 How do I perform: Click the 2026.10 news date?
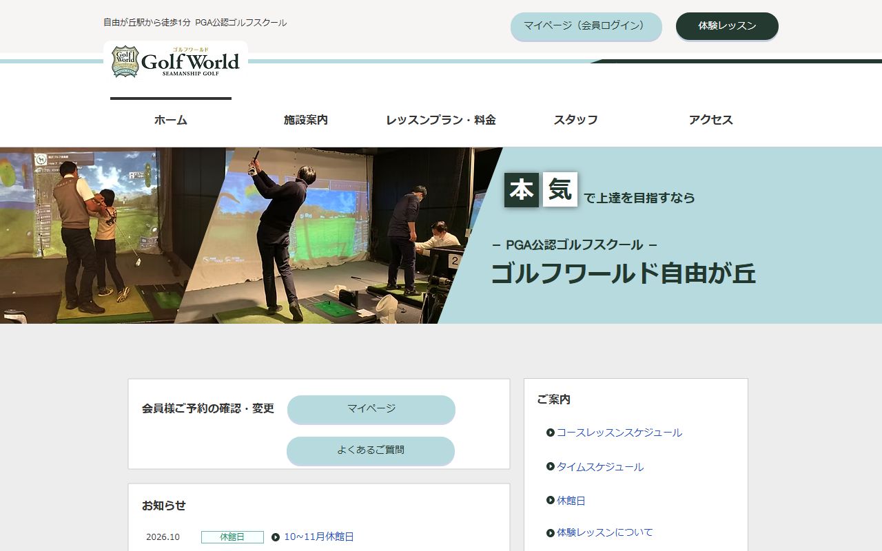click(163, 537)
